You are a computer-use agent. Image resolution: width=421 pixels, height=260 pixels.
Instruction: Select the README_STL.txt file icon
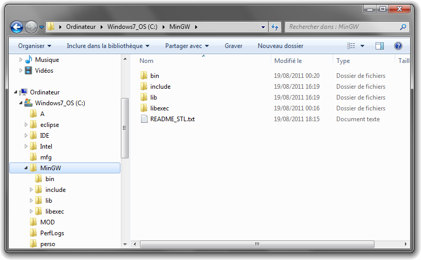tap(144, 119)
